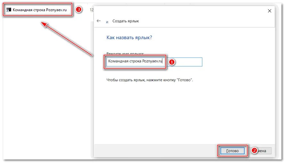Click the back arrow in the wizard
This screenshot has width=285, height=163.
(x=99, y=21)
